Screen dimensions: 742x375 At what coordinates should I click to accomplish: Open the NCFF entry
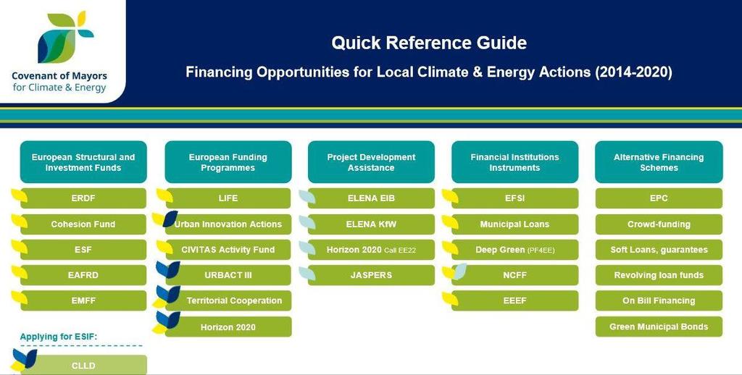pos(515,275)
